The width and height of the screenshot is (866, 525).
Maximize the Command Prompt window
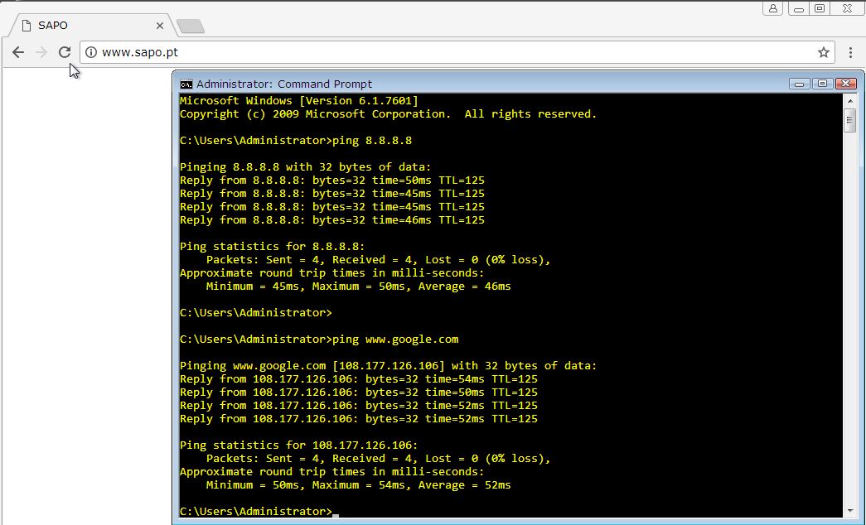click(822, 84)
